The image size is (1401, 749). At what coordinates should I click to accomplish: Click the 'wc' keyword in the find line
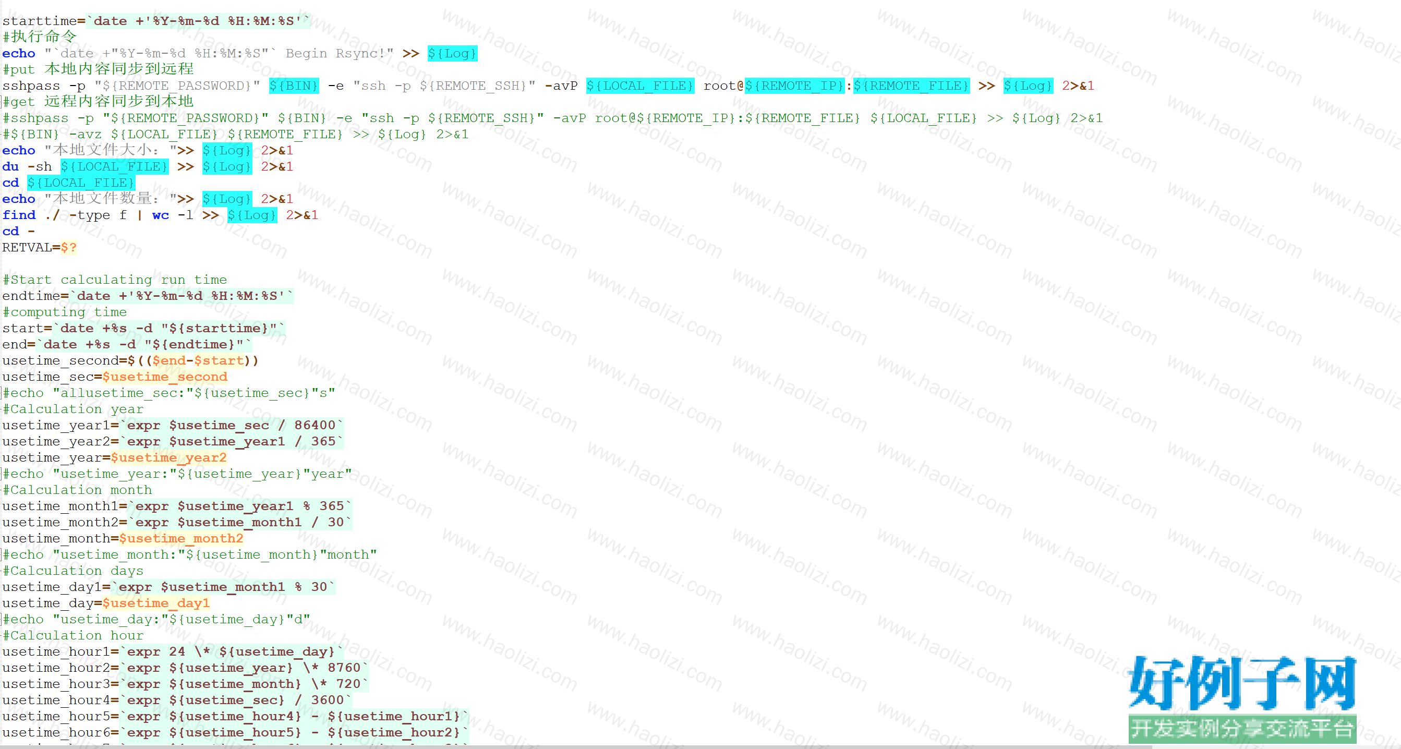(x=161, y=215)
